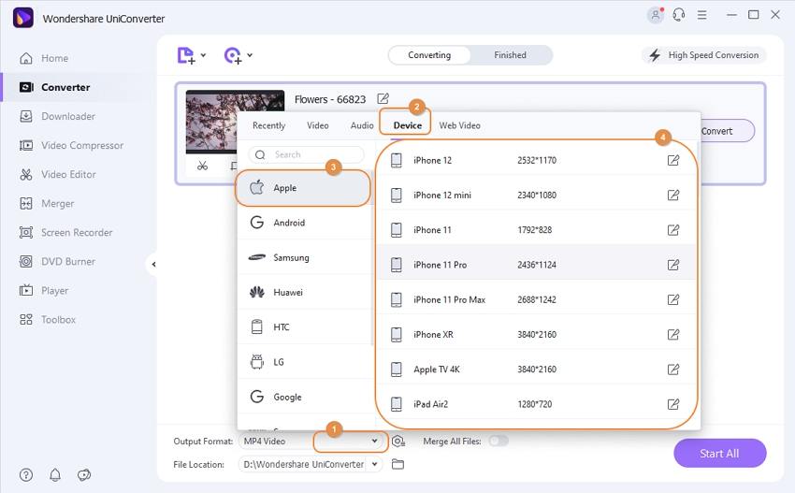
Task: Select the iPad Air2 preset row
Action: click(x=536, y=404)
